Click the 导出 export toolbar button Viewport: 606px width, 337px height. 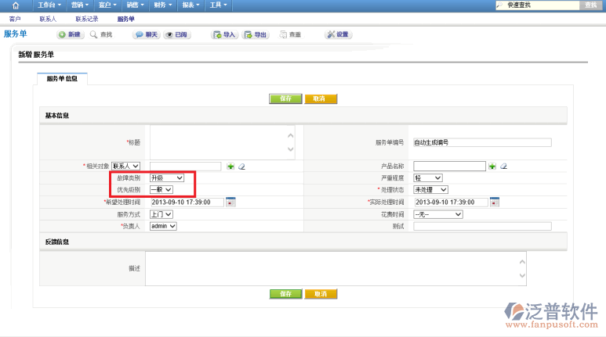(256, 34)
